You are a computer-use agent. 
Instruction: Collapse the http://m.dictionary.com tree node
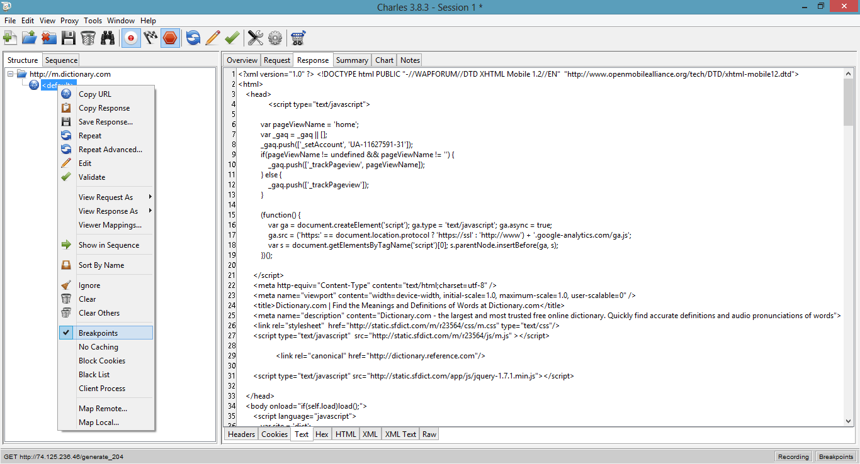point(11,74)
